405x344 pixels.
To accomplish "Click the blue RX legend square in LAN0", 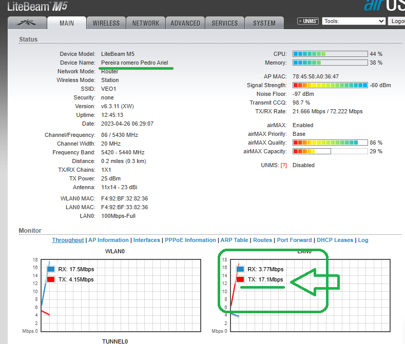I will pyautogui.click(x=240, y=269).
